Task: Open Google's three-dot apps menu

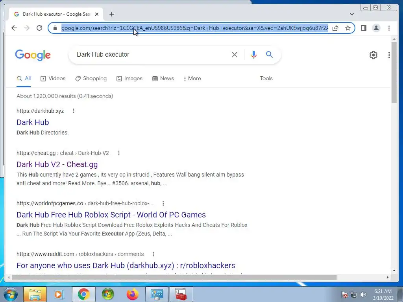Action: (389, 55)
